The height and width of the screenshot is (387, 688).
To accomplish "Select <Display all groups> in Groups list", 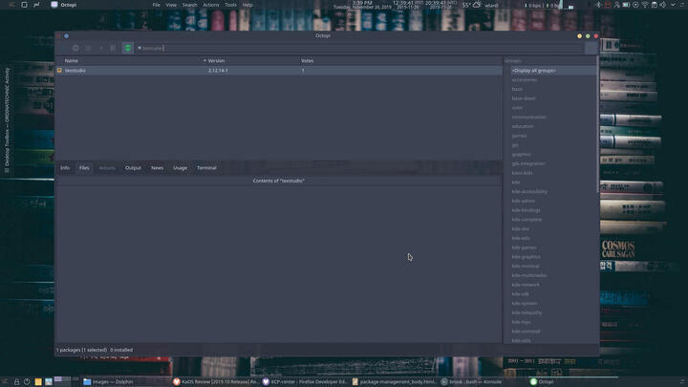I will coord(534,70).
